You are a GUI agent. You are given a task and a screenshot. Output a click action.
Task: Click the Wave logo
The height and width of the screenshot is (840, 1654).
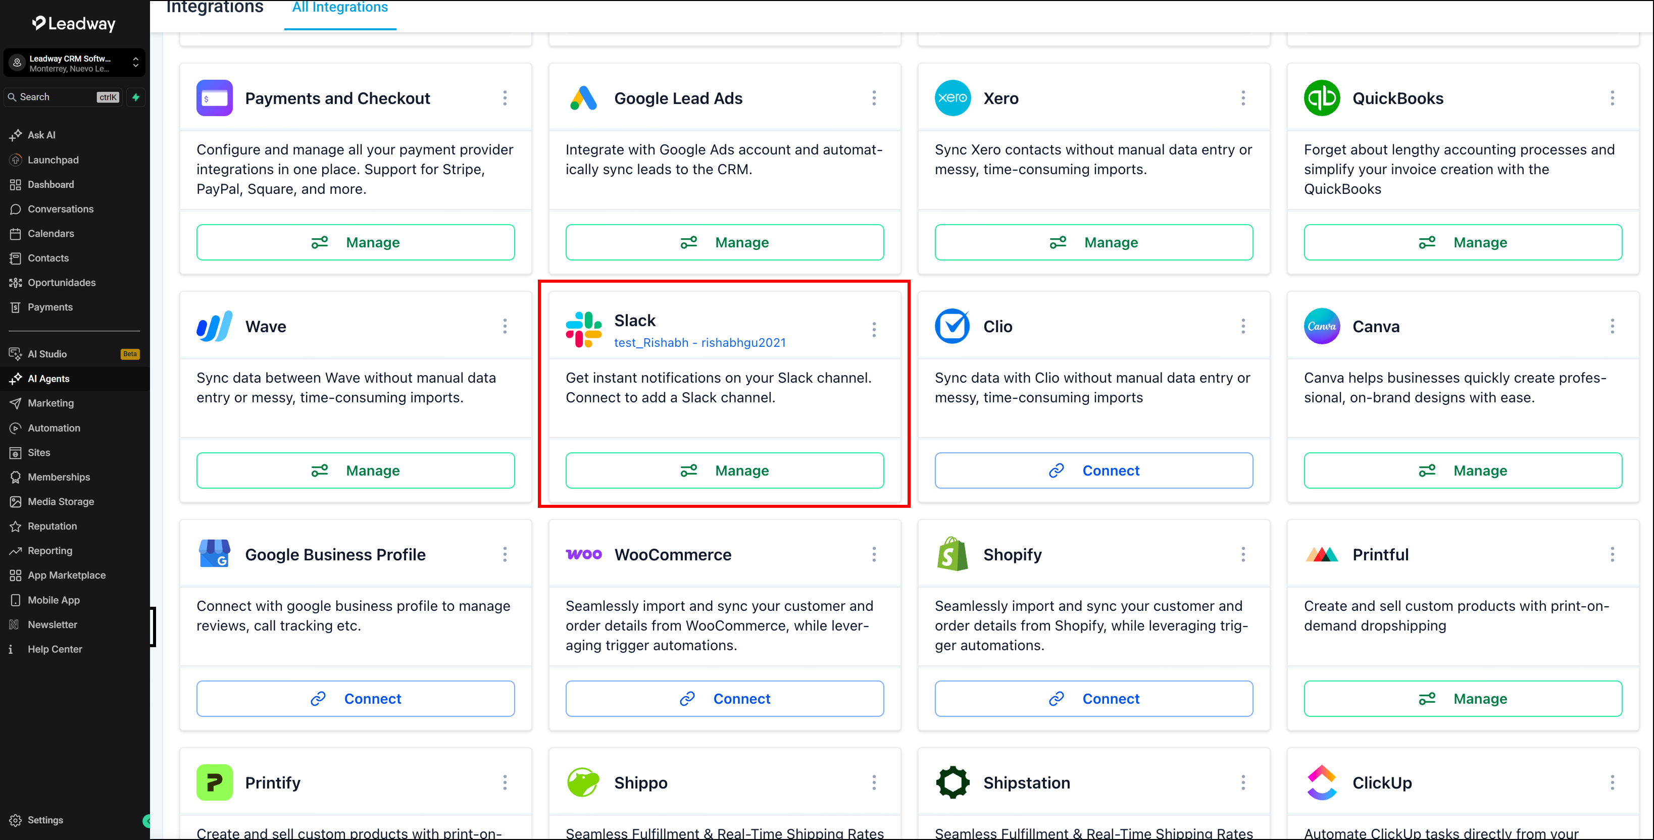tap(215, 327)
